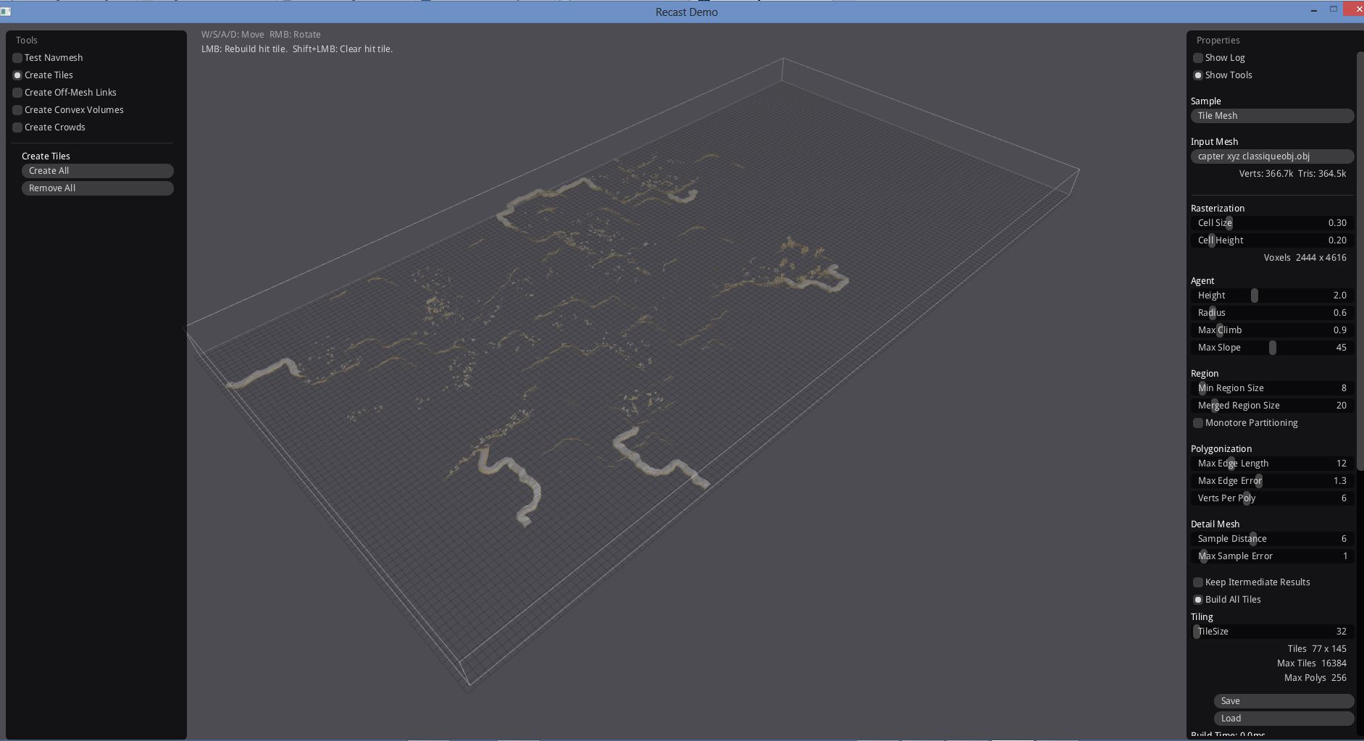Toggle Keep Itermediate Results checkbox

pyautogui.click(x=1198, y=582)
